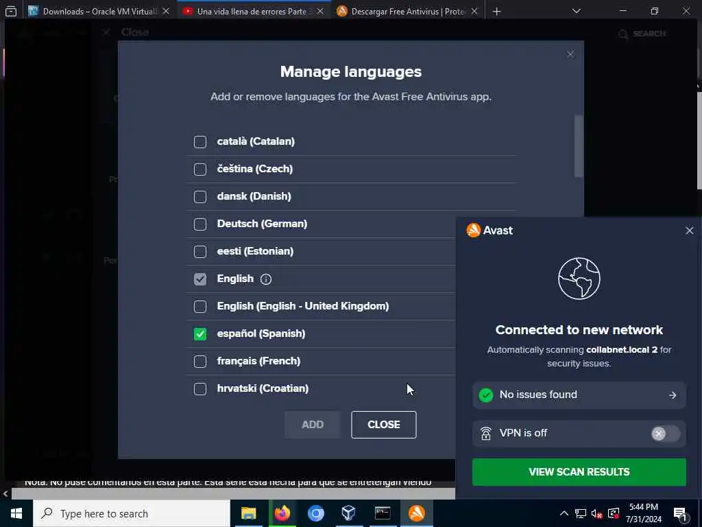Close the Descargar Free Antivirus tab

tap(474, 11)
